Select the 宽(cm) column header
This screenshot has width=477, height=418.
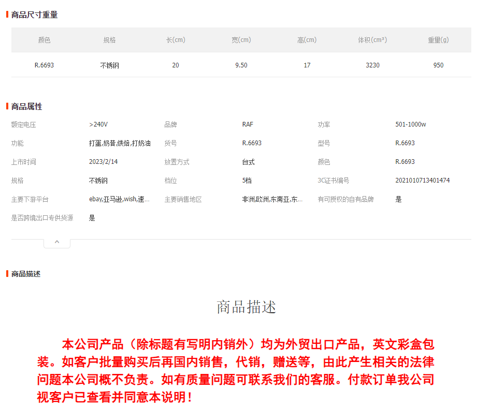tap(241, 40)
